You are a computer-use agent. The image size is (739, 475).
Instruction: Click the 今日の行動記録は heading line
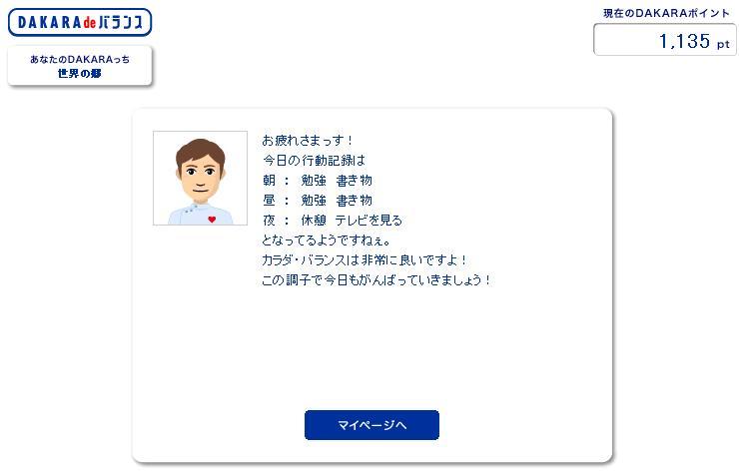[x=314, y=161]
